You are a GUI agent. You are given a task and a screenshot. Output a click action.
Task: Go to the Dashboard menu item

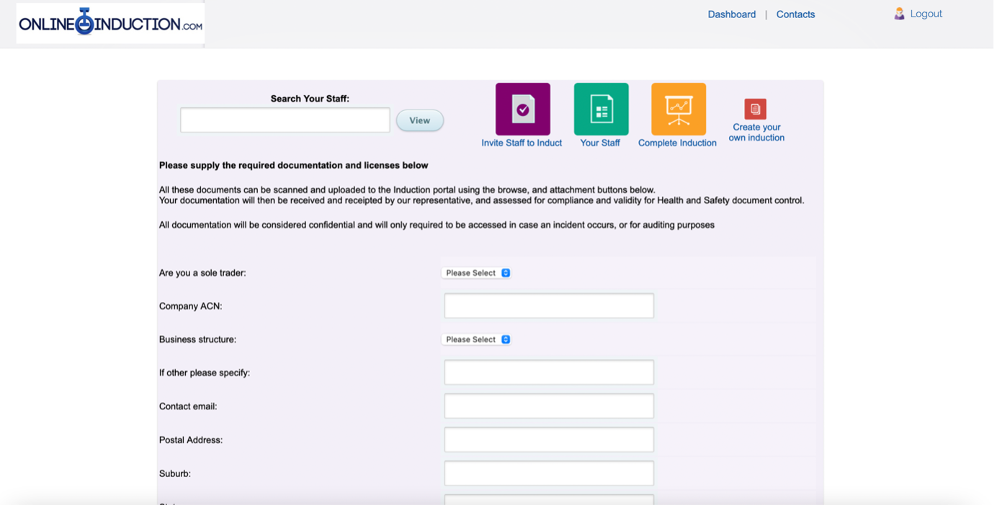pyautogui.click(x=731, y=14)
